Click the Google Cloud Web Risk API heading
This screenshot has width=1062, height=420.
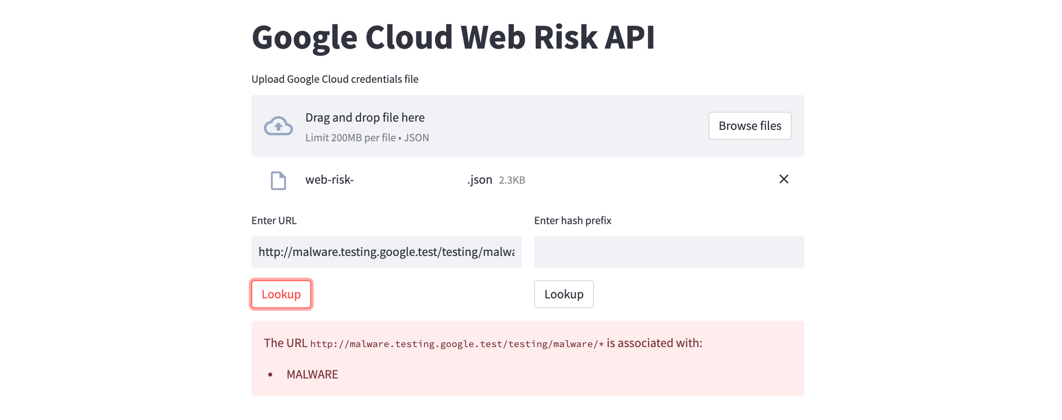453,37
